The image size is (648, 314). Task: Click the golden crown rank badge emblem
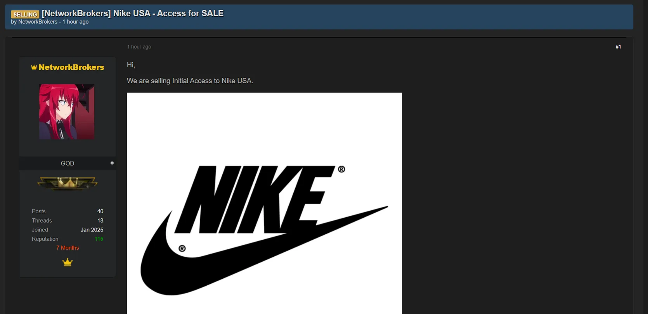coord(68,183)
